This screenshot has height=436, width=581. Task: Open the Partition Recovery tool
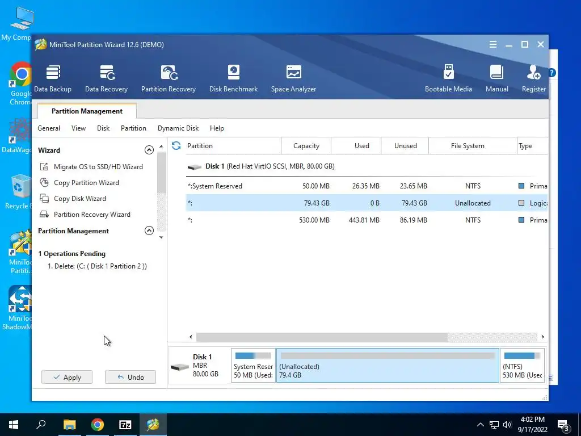(169, 78)
